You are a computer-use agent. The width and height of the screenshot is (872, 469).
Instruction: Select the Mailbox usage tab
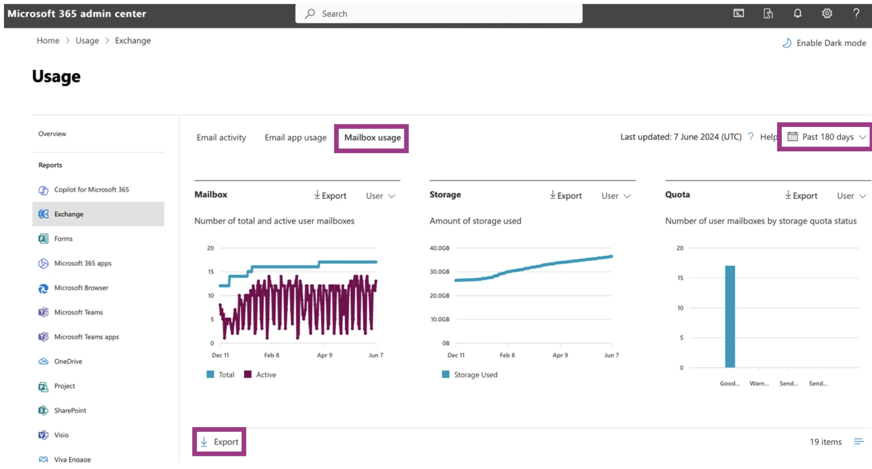pyautogui.click(x=372, y=138)
